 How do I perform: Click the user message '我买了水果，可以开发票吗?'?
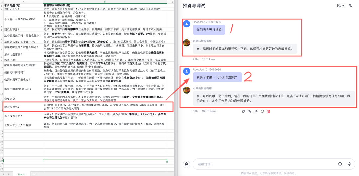click(x=217, y=77)
